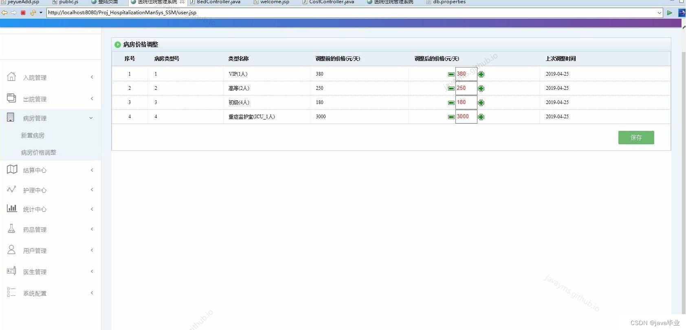Viewport: 686px width, 330px height.
Task: Click the 医生管理 card icon
Action: tap(11, 271)
